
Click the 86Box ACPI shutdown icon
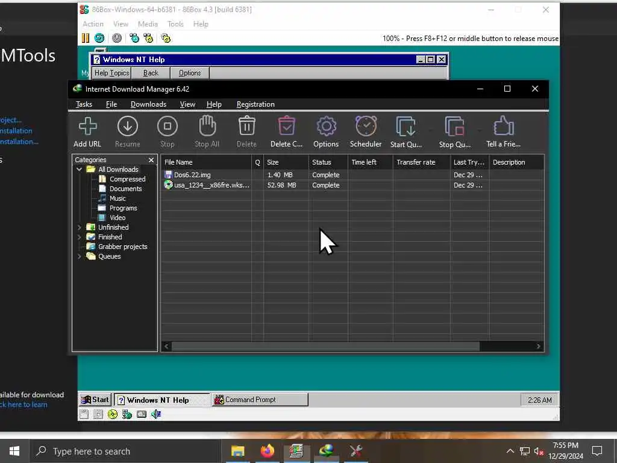(x=117, y=38)
